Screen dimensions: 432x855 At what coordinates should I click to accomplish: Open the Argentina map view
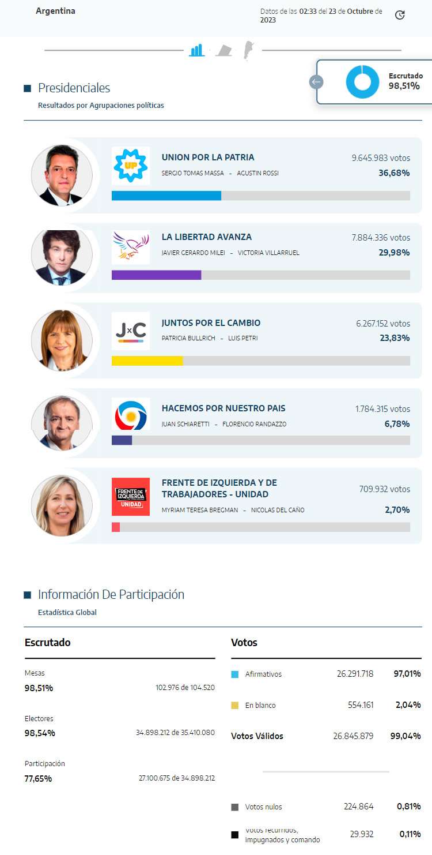tap(249, 50)
